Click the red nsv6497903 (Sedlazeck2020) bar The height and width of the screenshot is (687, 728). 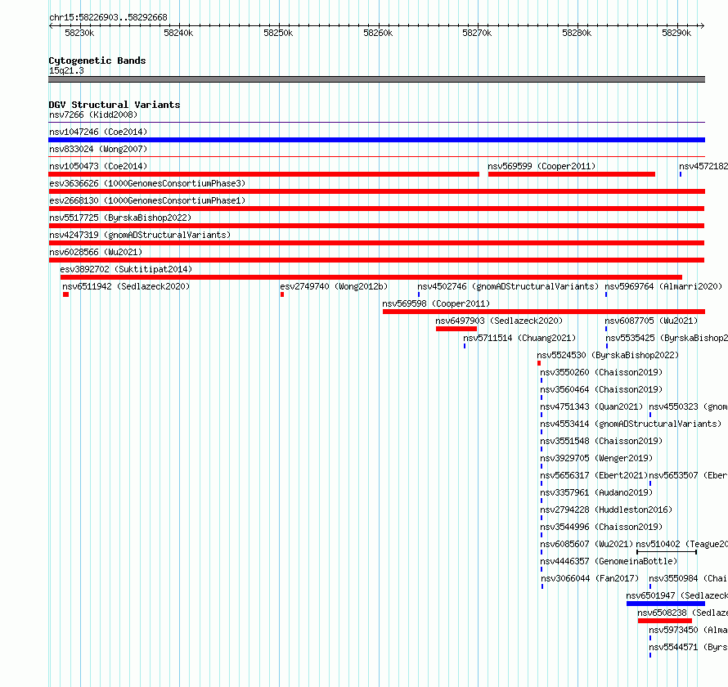click(x=456, y=329)
